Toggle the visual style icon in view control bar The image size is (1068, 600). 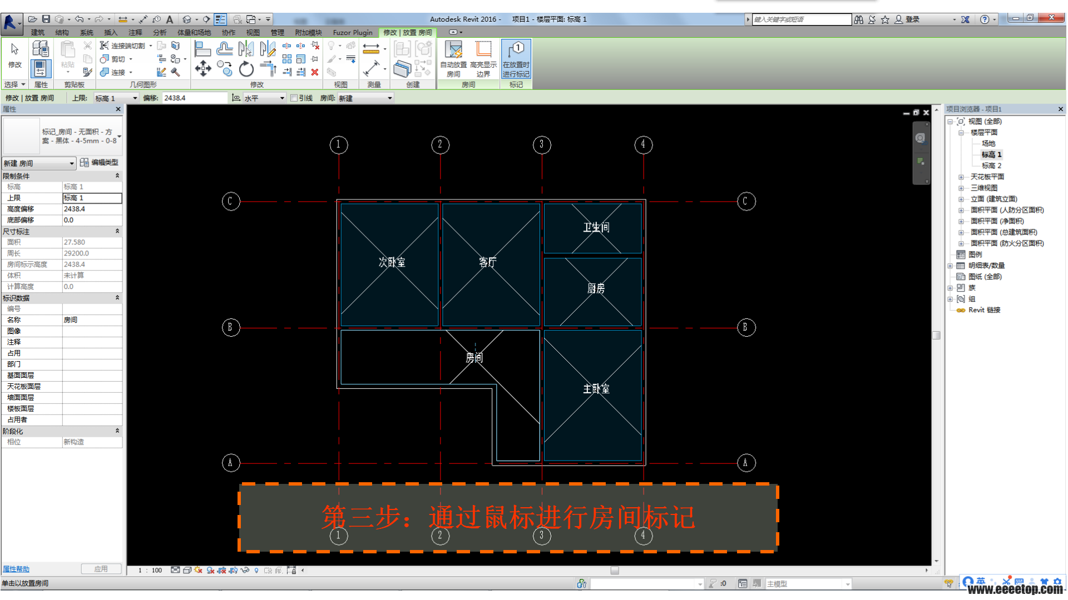pyautogui.click(x=187, y=570)
